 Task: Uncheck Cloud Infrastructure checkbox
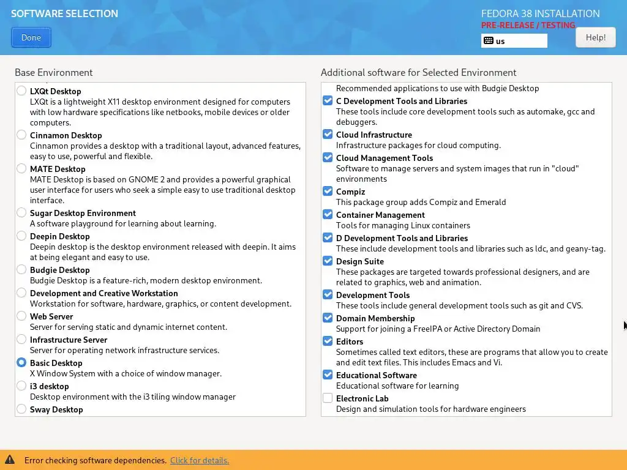[328, 134]
